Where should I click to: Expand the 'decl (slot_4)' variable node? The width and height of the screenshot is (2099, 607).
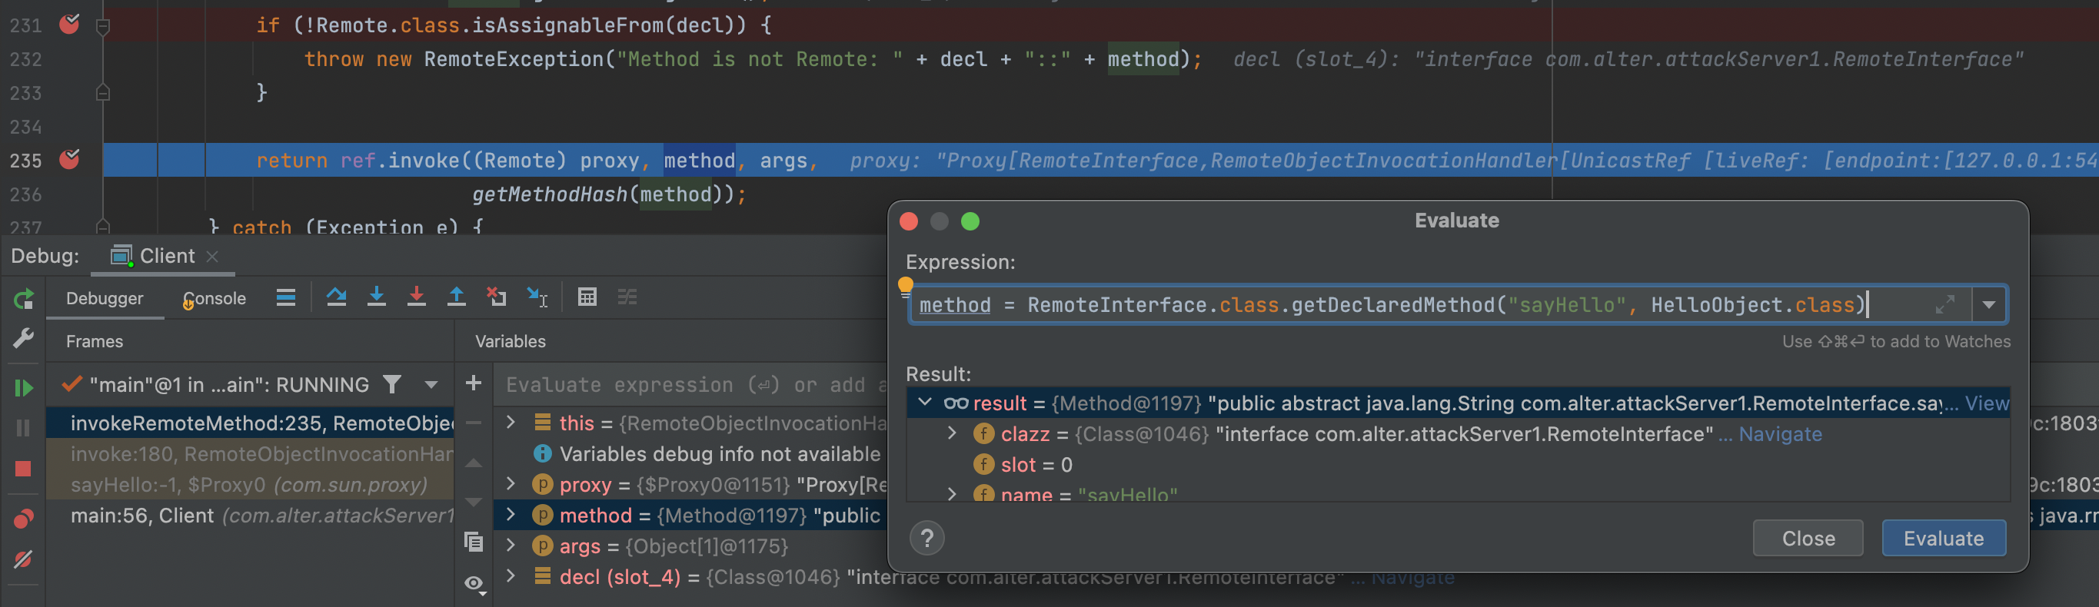[511, 576]
